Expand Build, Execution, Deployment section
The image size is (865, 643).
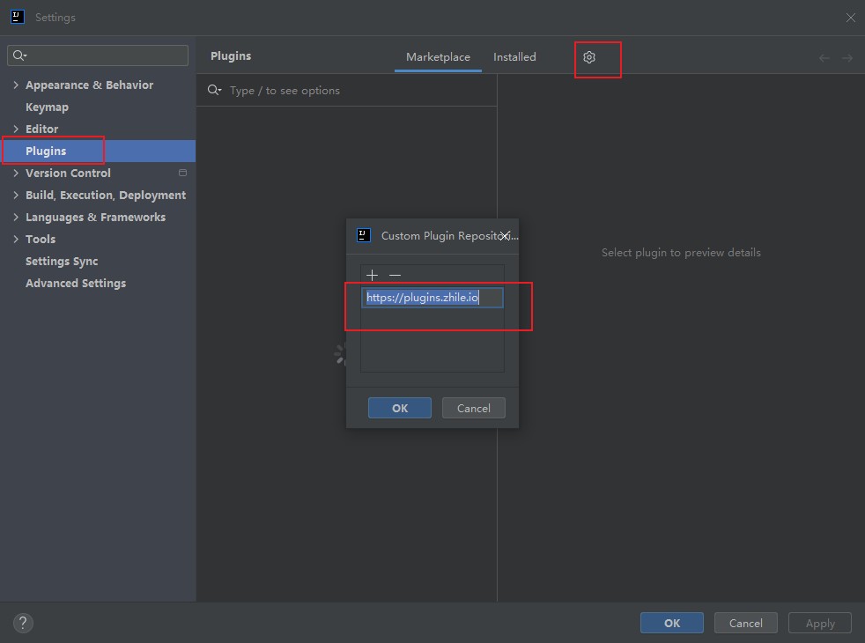coord(16,196)
